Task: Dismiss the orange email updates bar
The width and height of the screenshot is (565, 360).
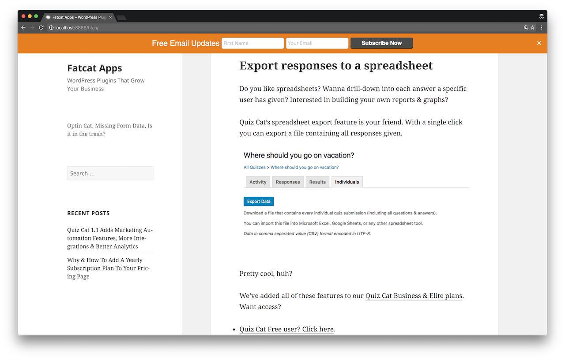Action: pos(539,43)
